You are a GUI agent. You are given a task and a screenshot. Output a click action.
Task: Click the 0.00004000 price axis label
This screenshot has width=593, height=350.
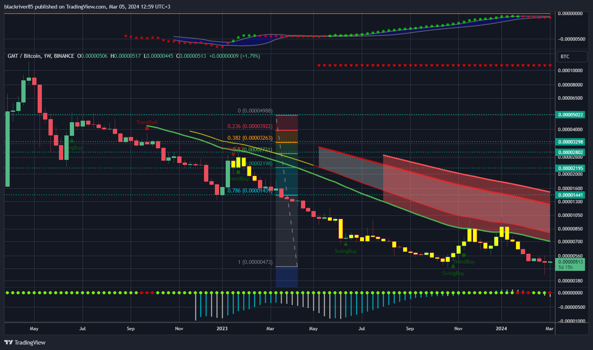(x=570, y=130)
